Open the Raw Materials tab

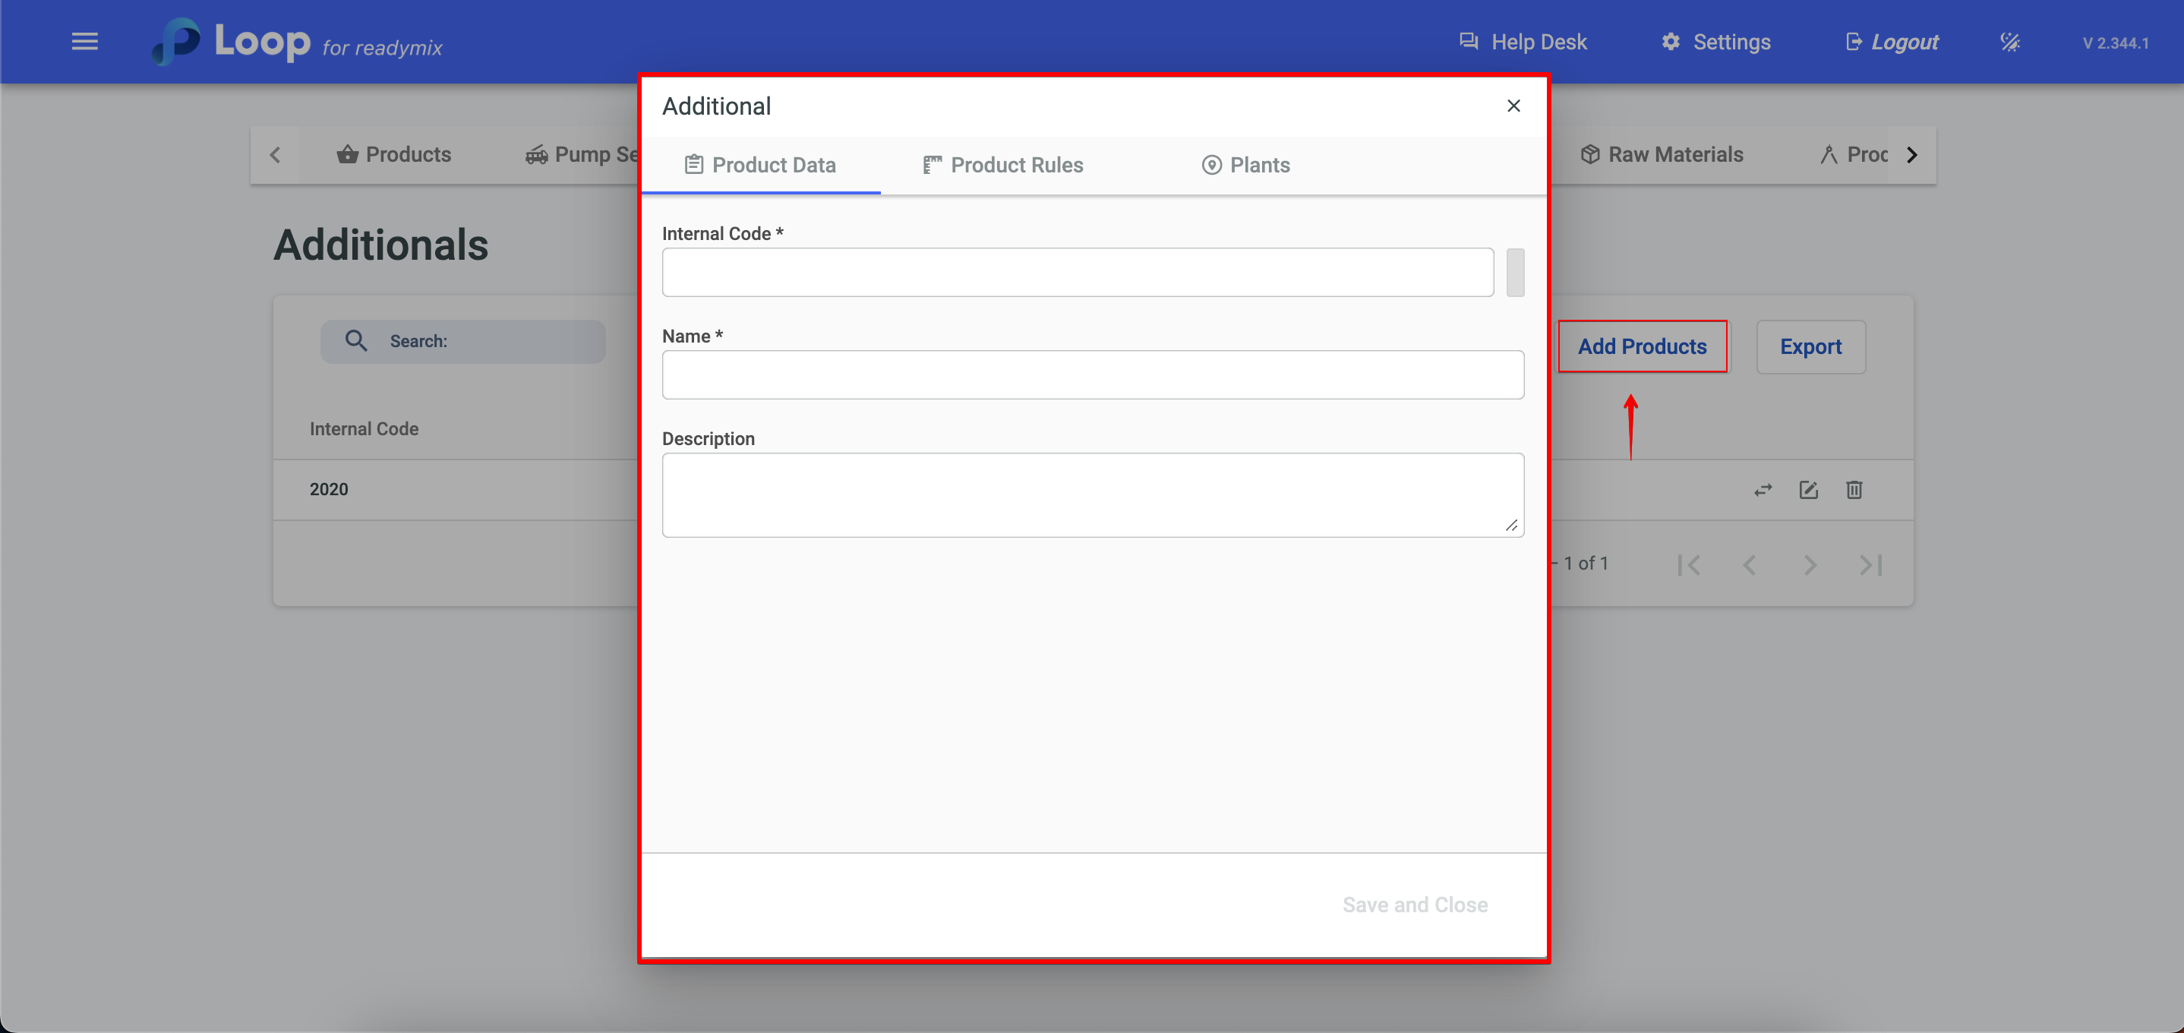1662,155
